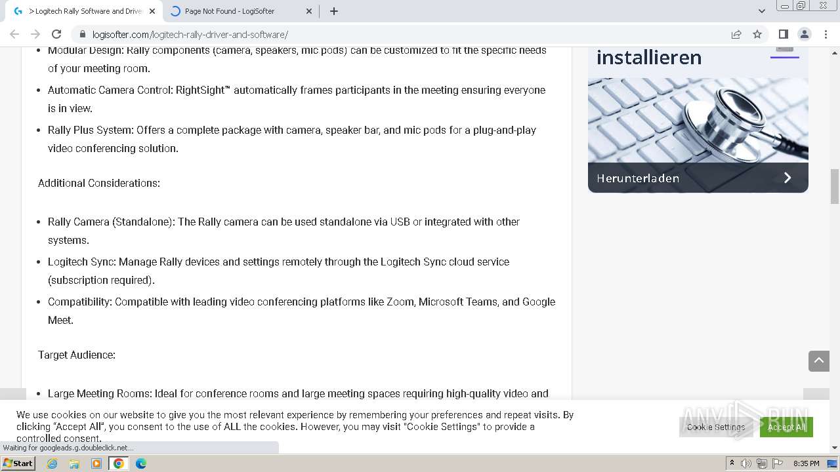Share this page icon

point(736,34)
